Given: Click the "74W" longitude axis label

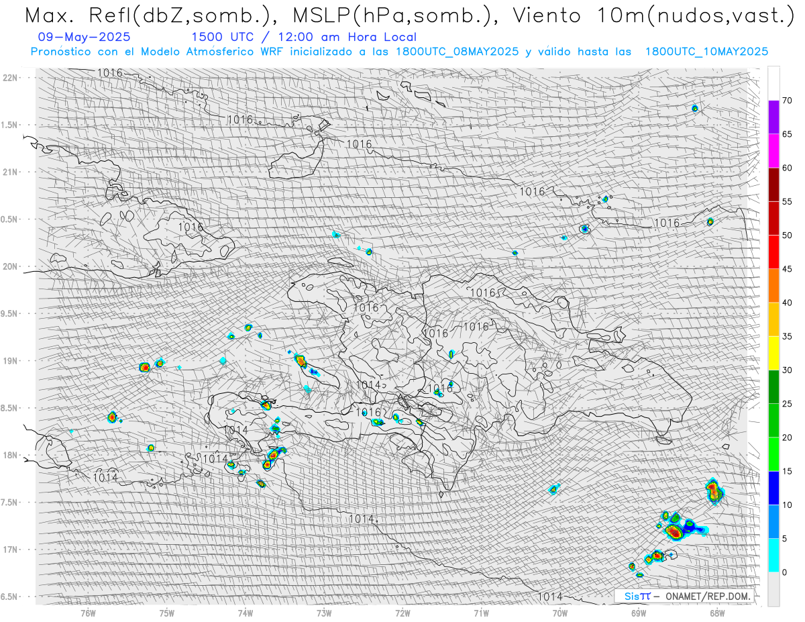Looking at the screenshot, I should click(245, 614).
